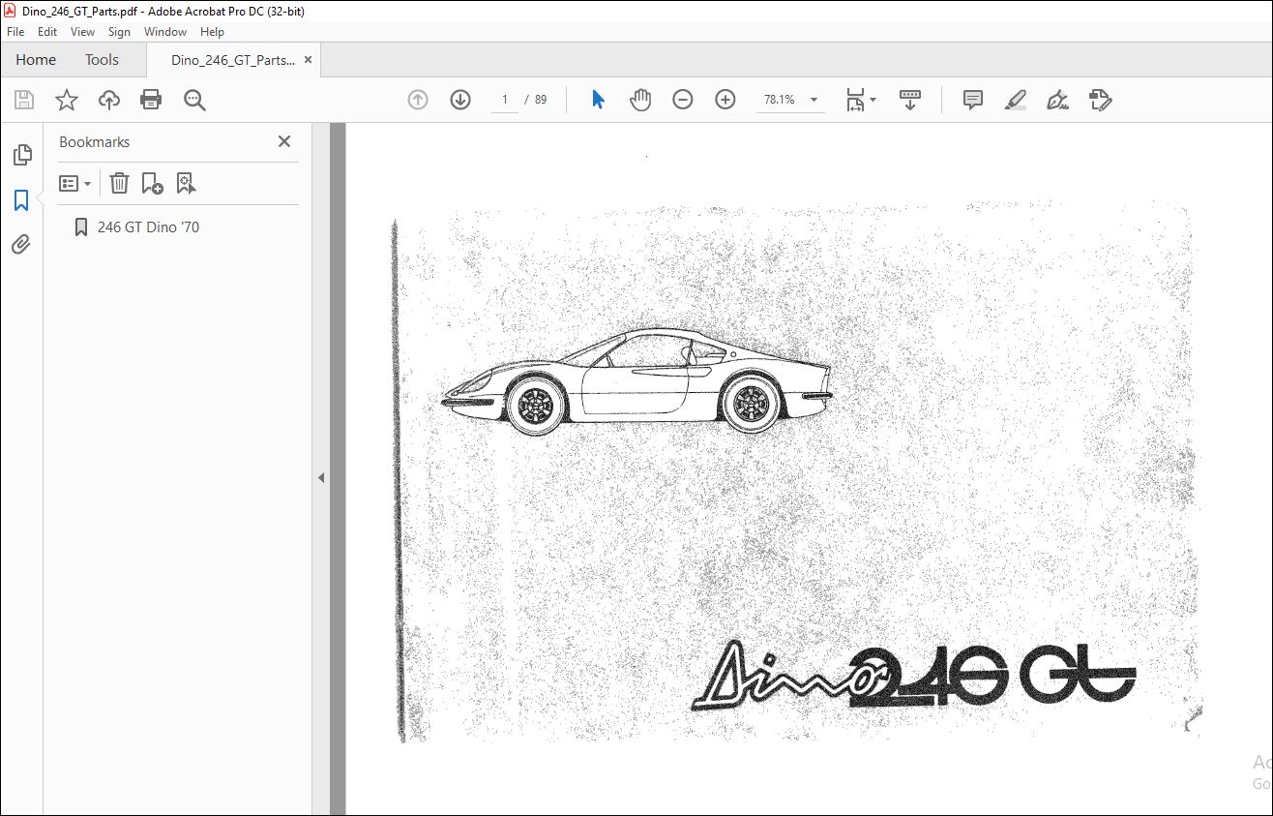
Task: Open Find text magnifier icon
Action: point(194,100)
